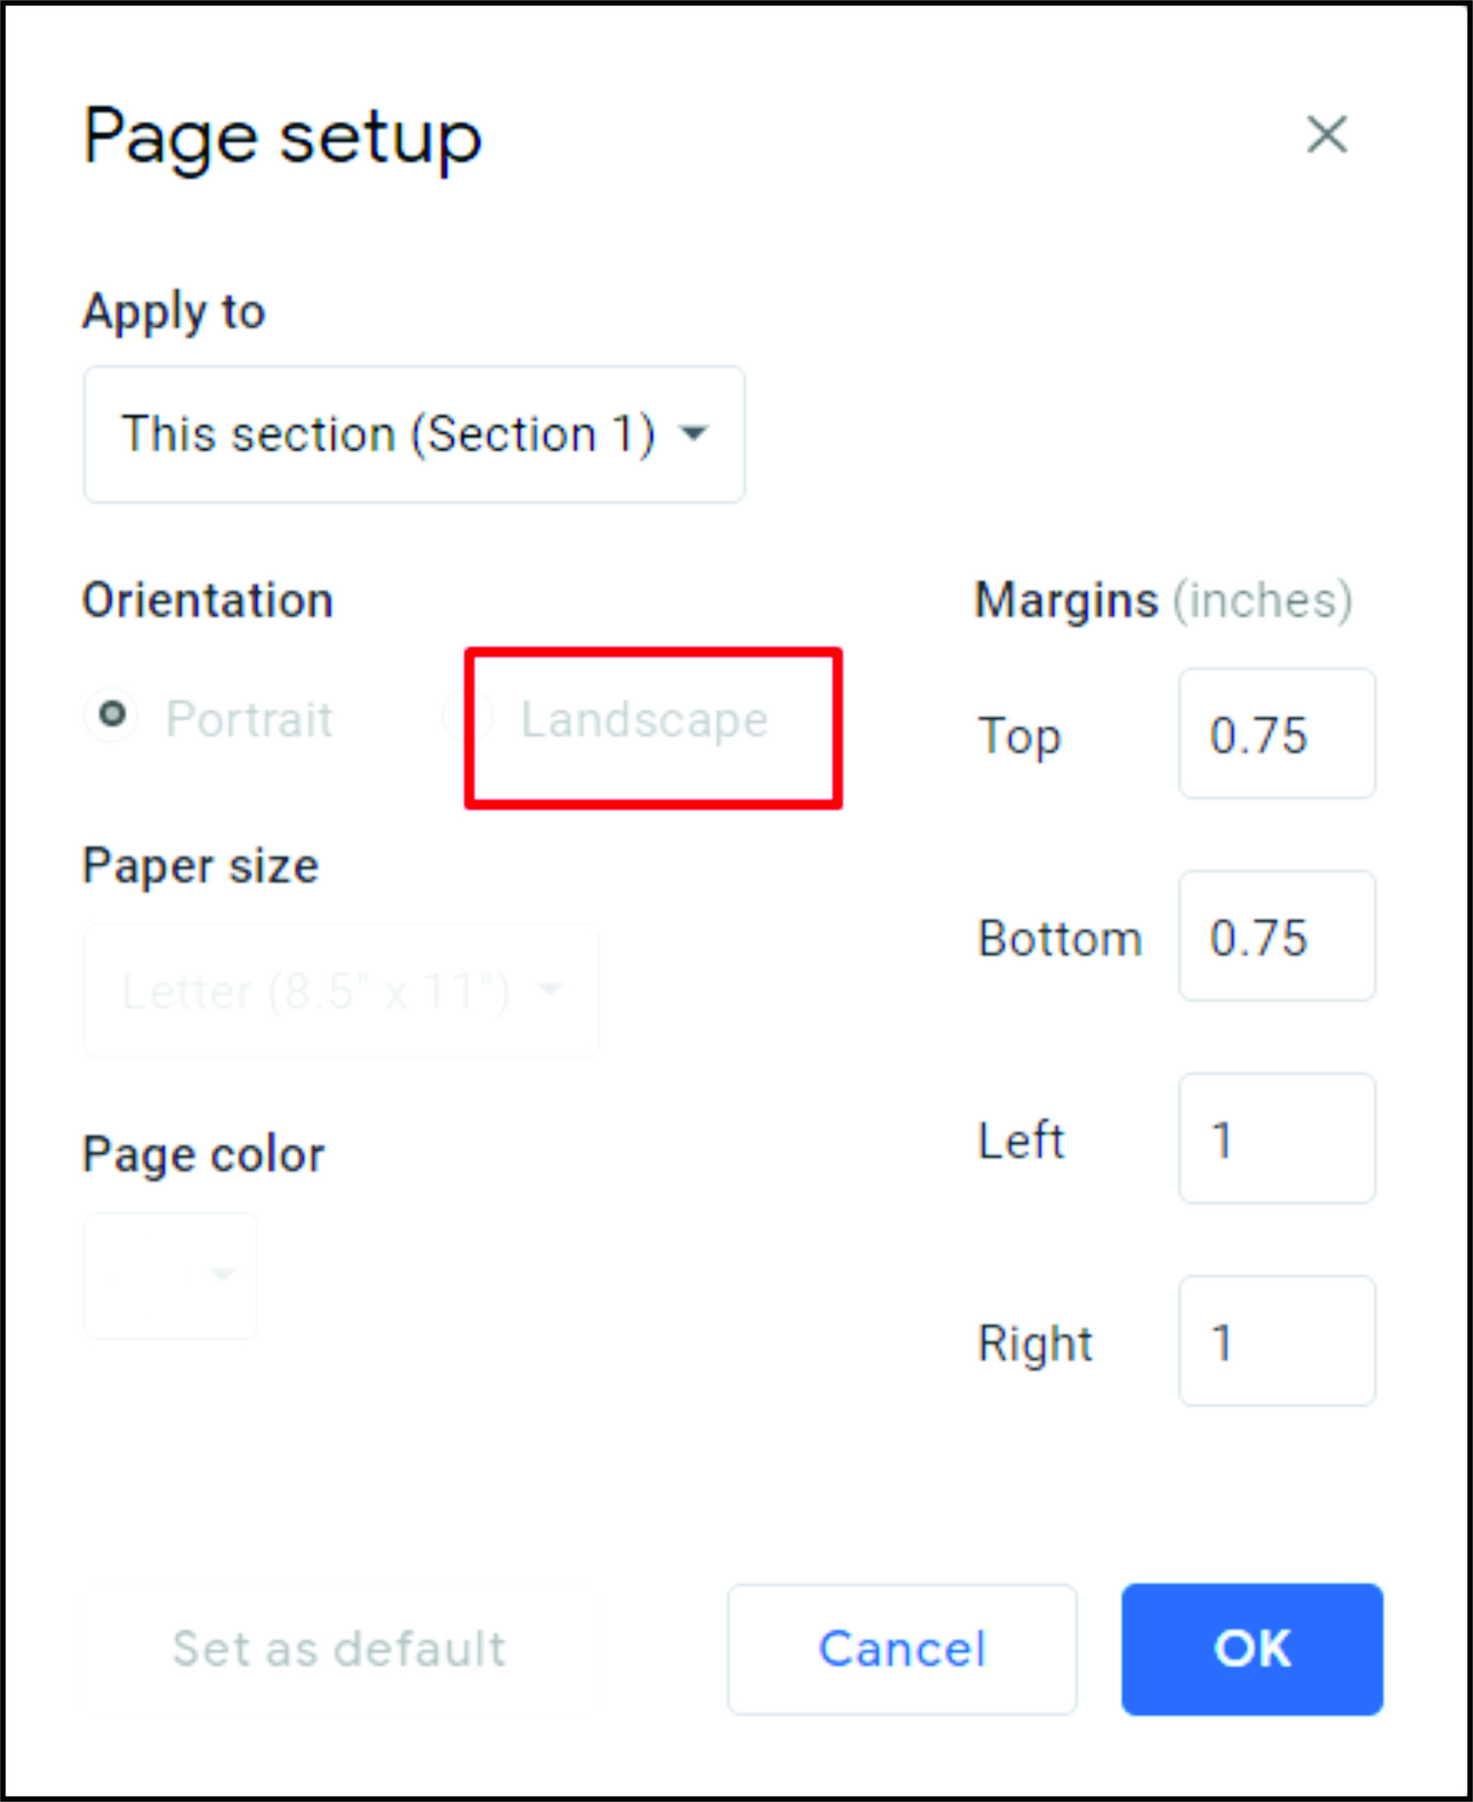The width and height of the screenshot is (1473, 1802).
Task: Click the Right margin input box
Action: tap(1276, 1341)
